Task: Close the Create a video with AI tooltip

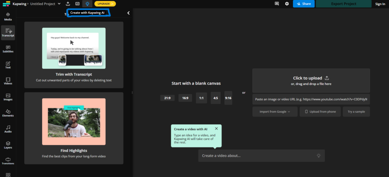Action: point(216,128)
